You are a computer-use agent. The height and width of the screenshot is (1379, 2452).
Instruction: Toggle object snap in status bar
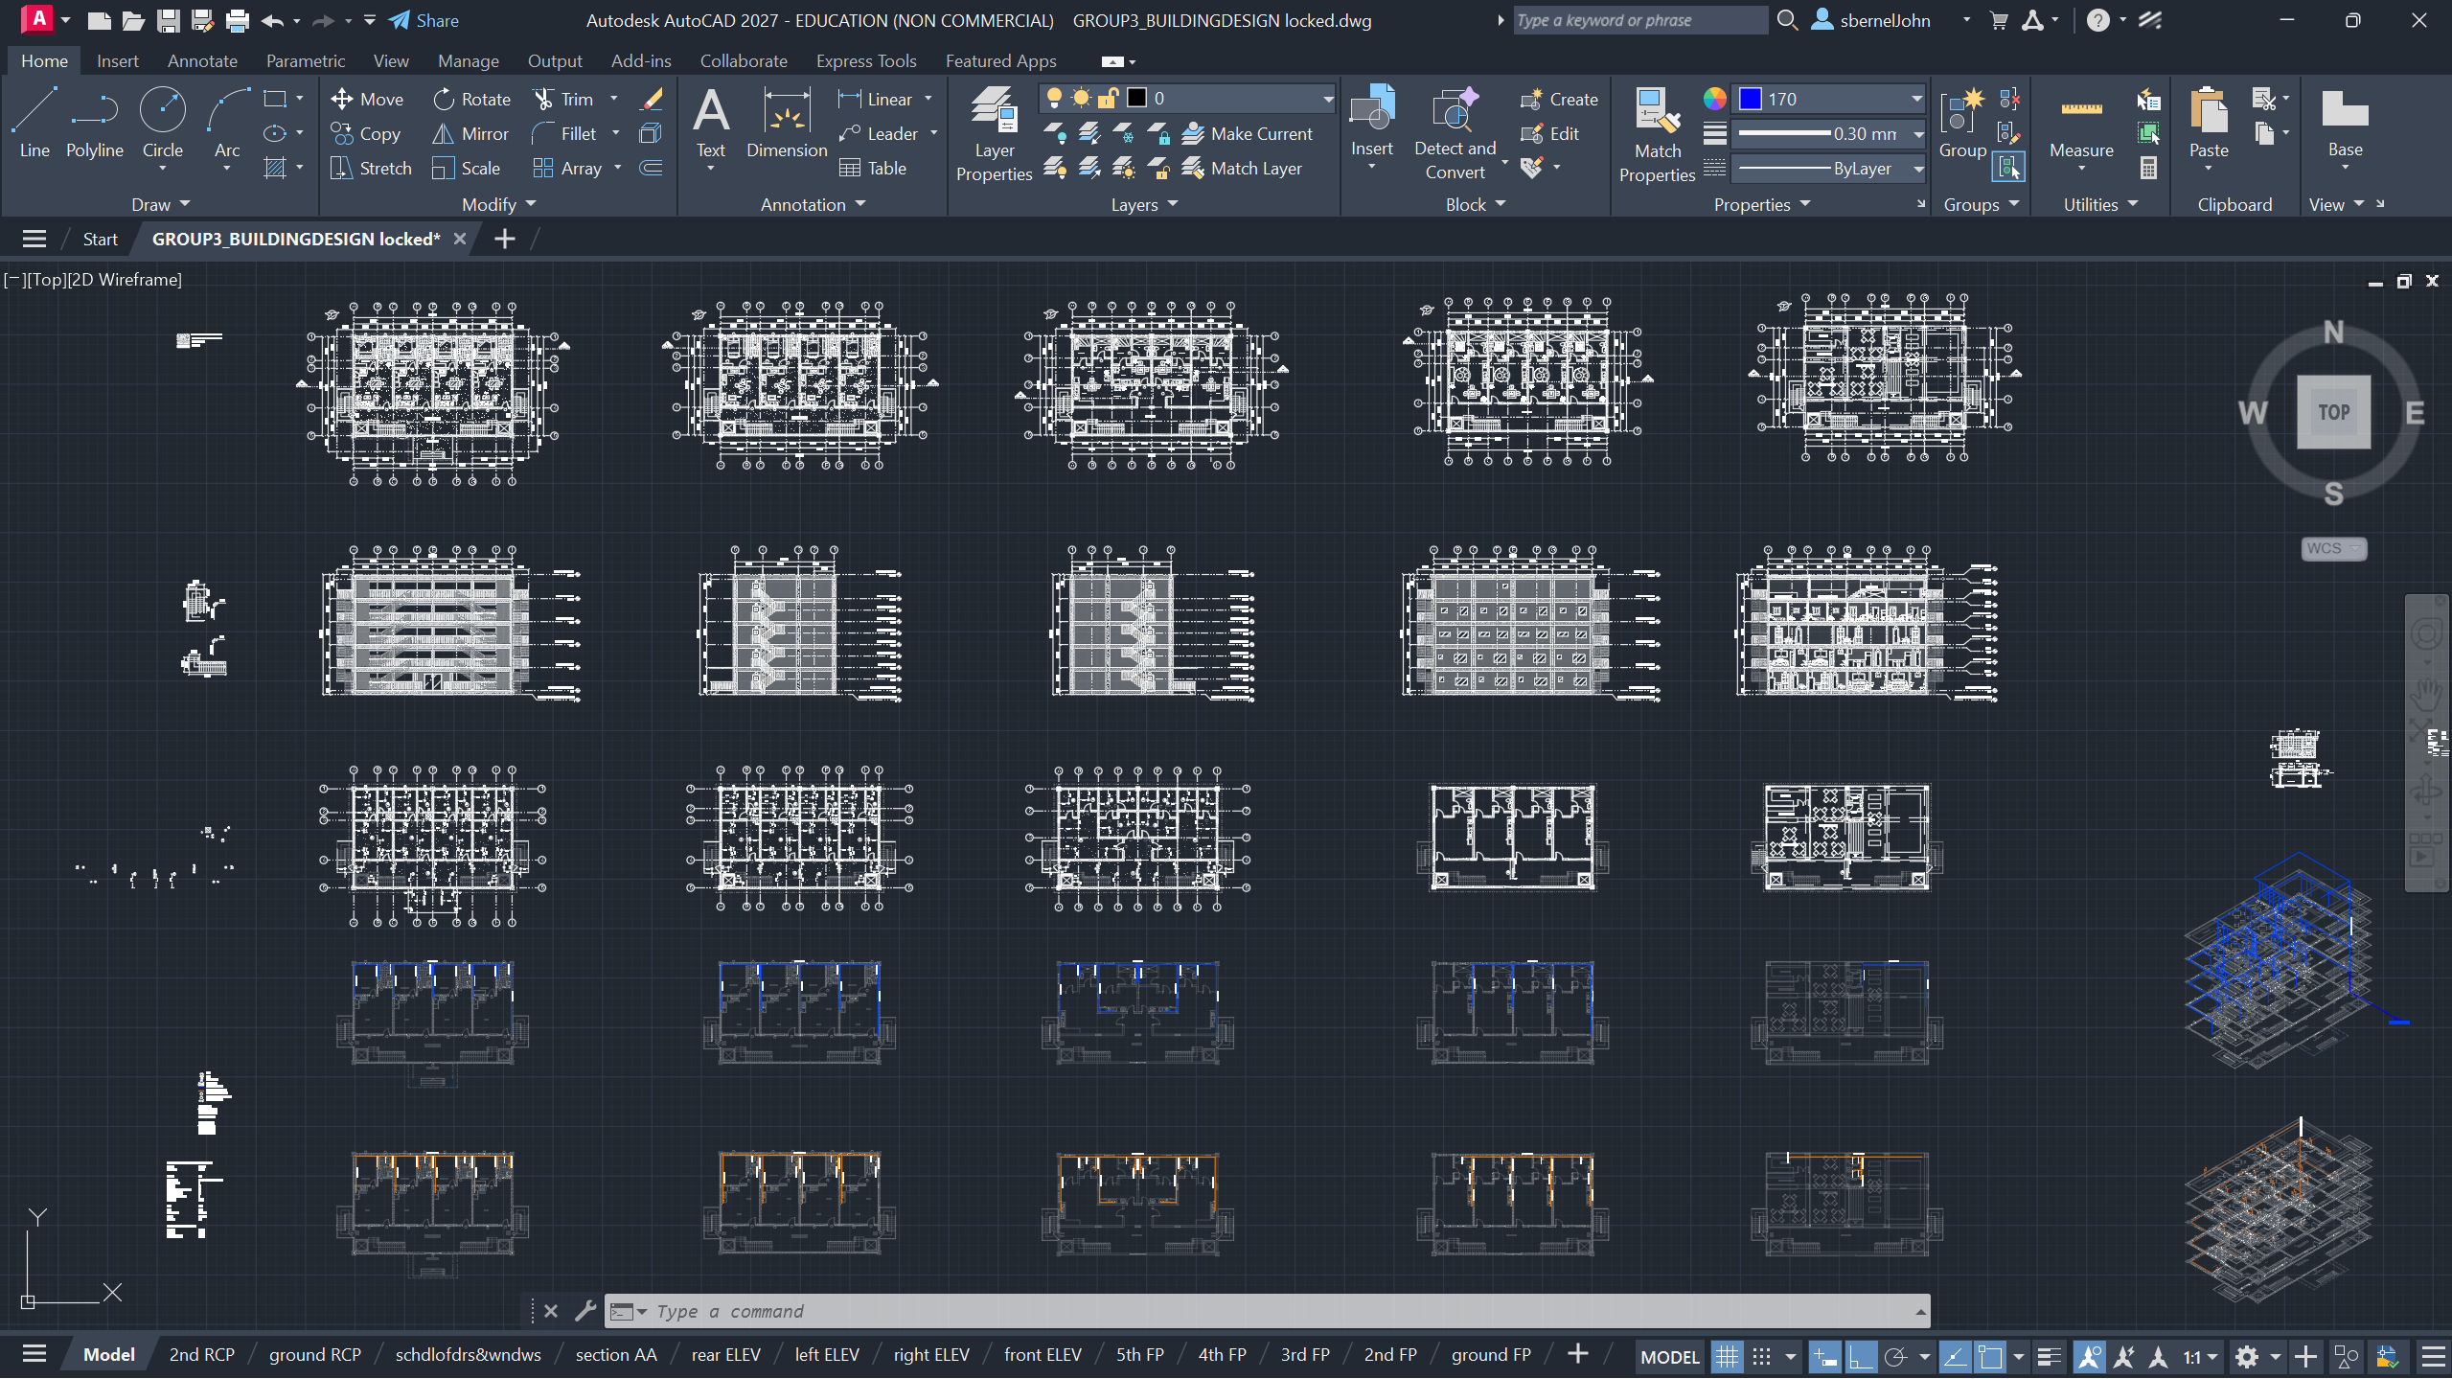tap(1990, 1357)
